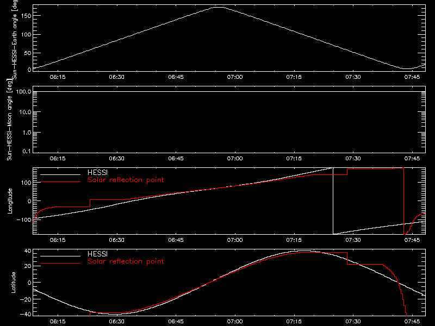This screenshot has height=326, width=435.
Task: Click the Sun-HESSI-Earth angle [deg] axis label
Action: [15, 39]
